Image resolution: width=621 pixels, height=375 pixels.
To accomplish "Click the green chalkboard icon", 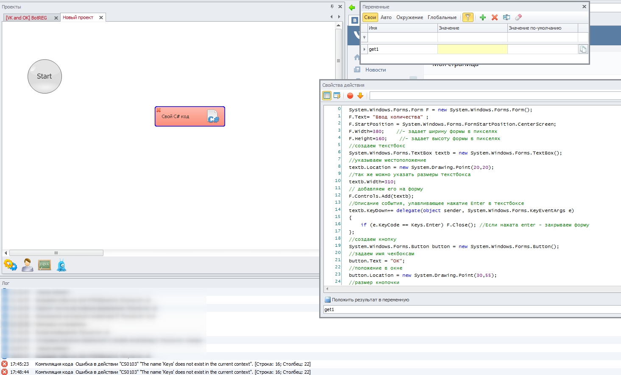I will (x=45, y=265).
